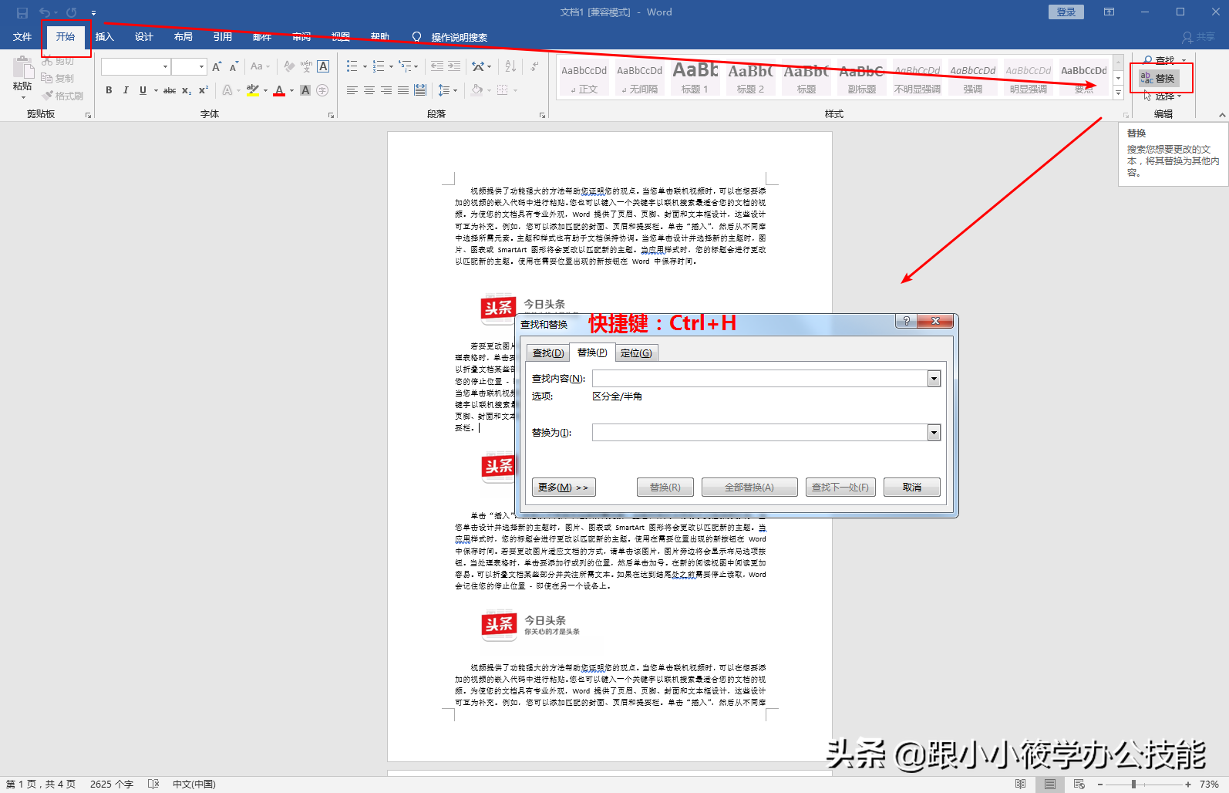Align text left
Image resolution: width=1229 pixels, height=793 pixels.
click(x=352, y=90)
